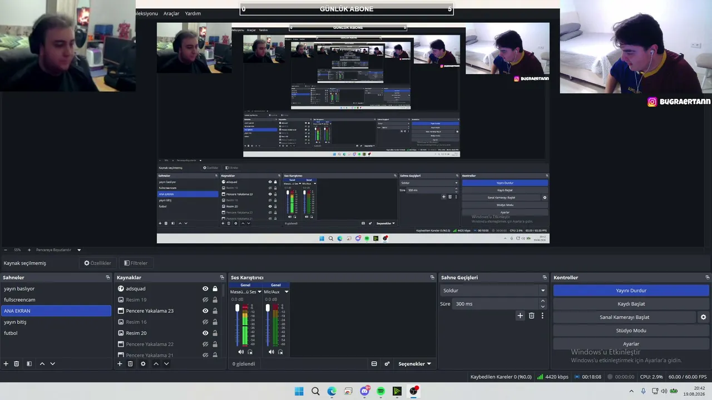This screenshot has height=400, width=712.
Task: Delete the selected scene using trash icon
Action: click(x=17, y=364)
